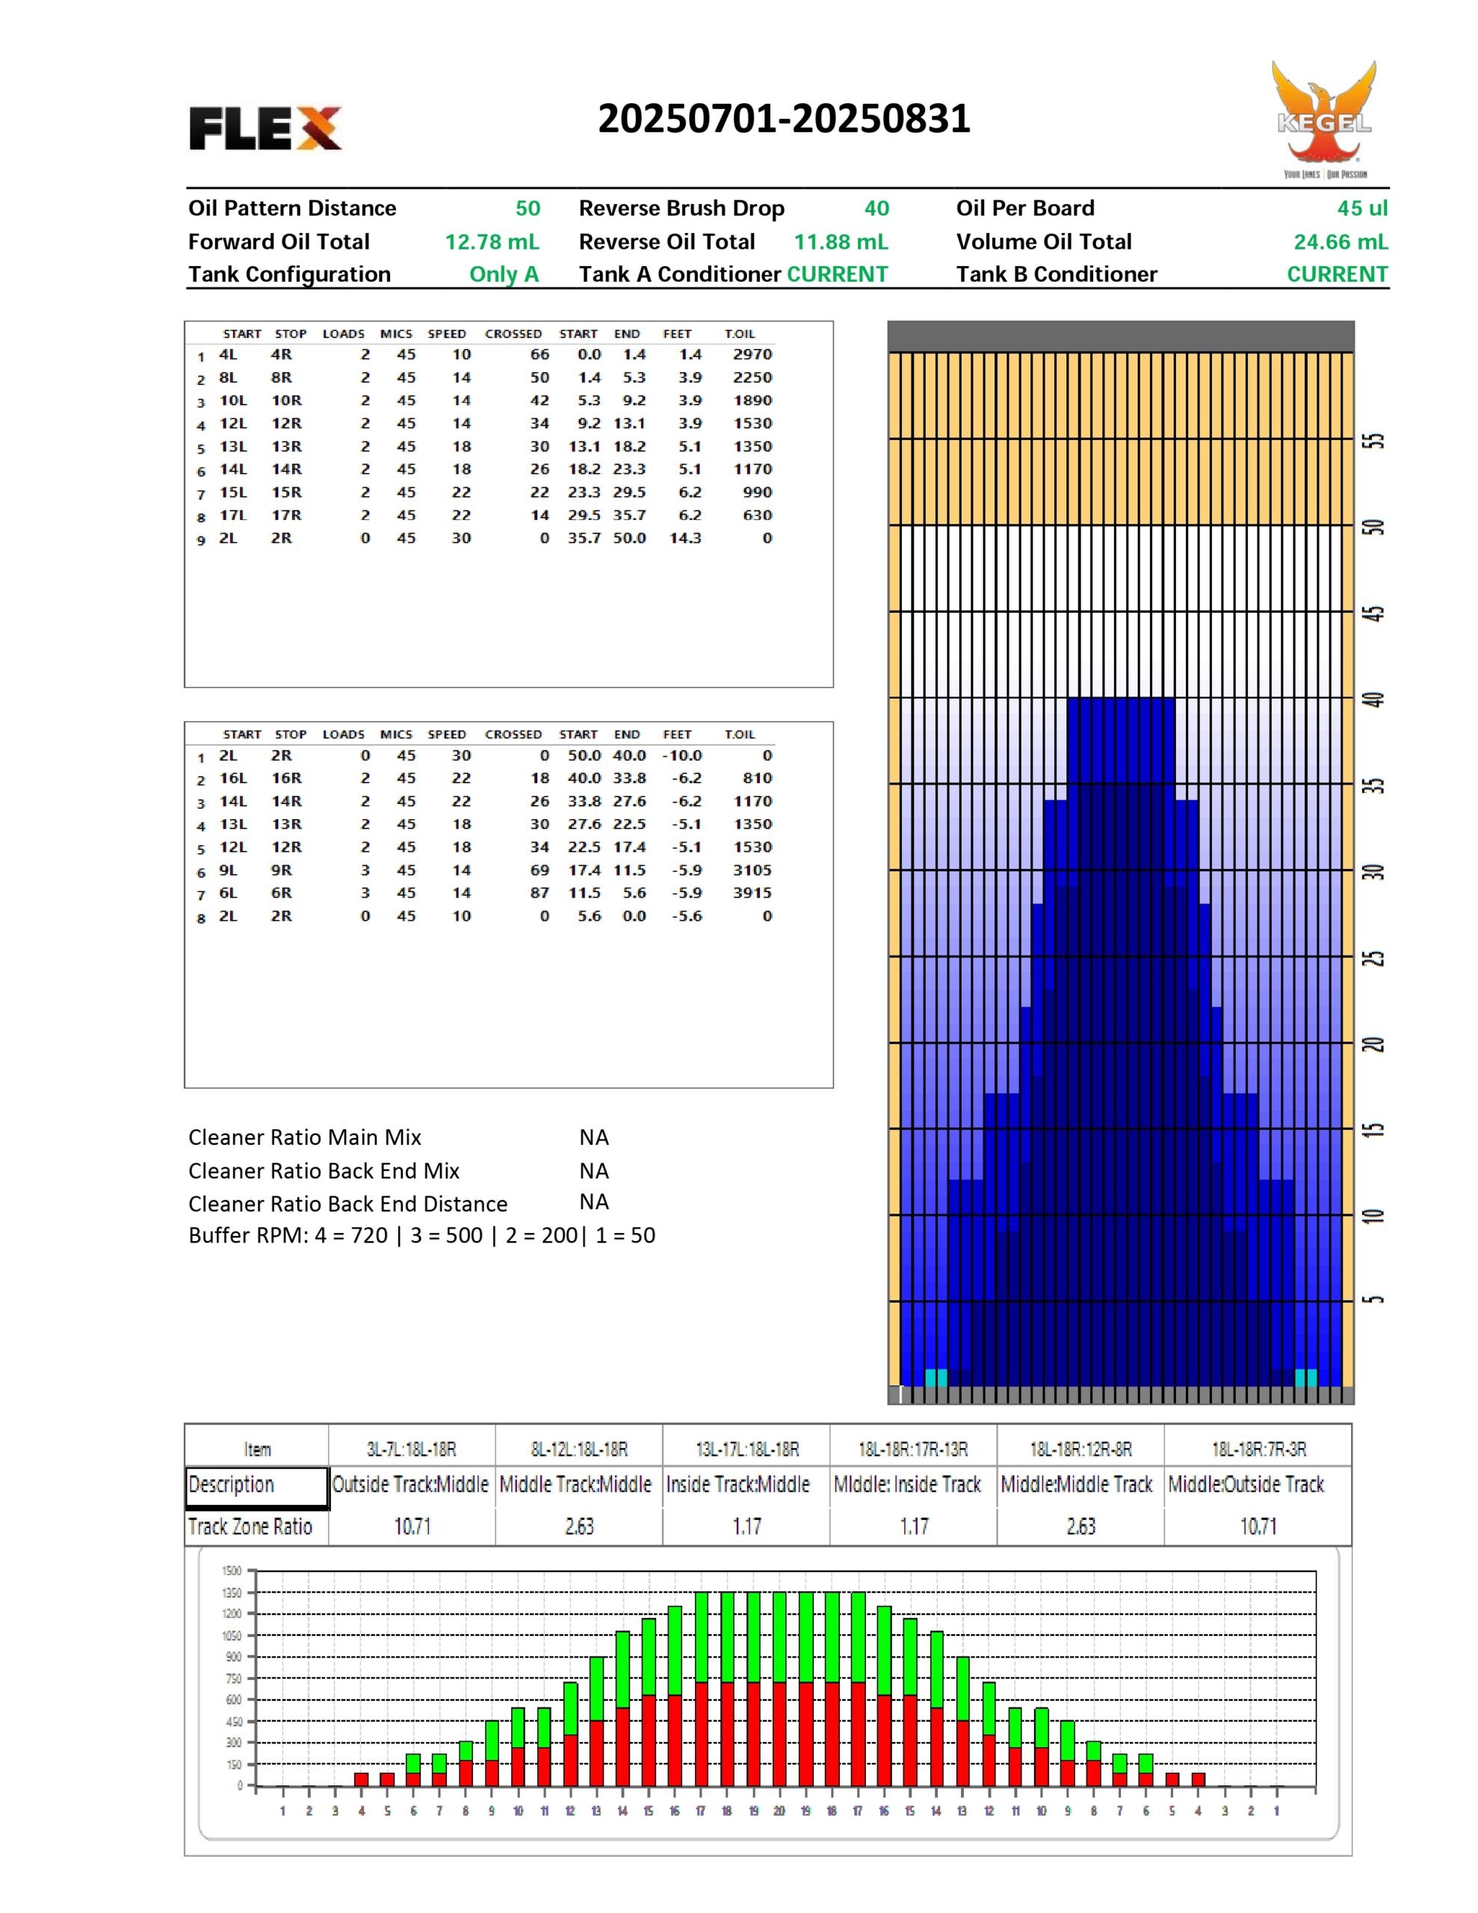Click forward table T.OIL value 2970
Image resolution: width=1478 pixels, height=1913 pixels.
pos(752,354)
